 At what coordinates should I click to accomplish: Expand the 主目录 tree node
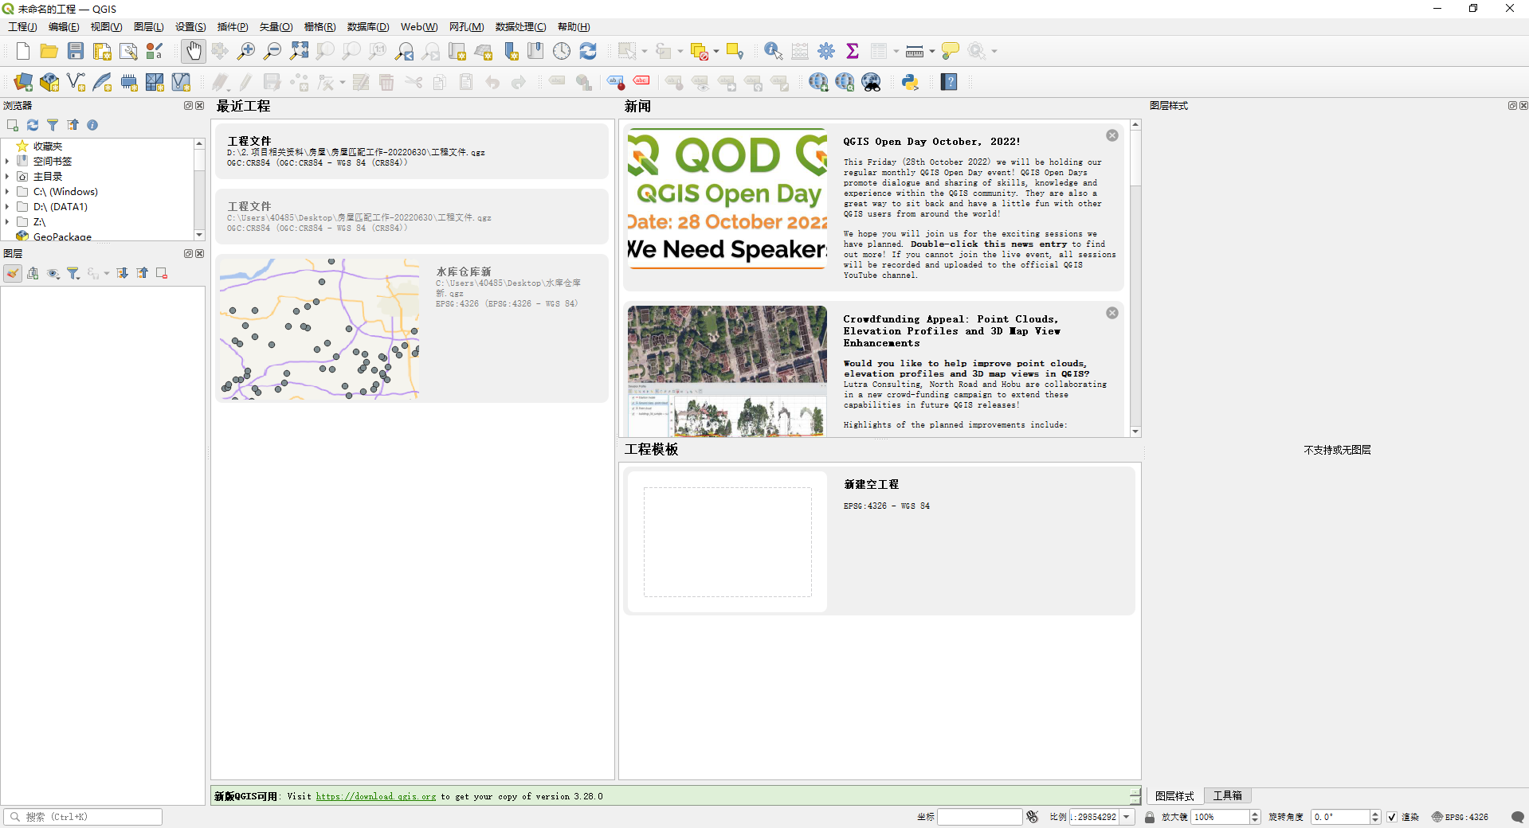pyautogui.click(x=7, y=177)
